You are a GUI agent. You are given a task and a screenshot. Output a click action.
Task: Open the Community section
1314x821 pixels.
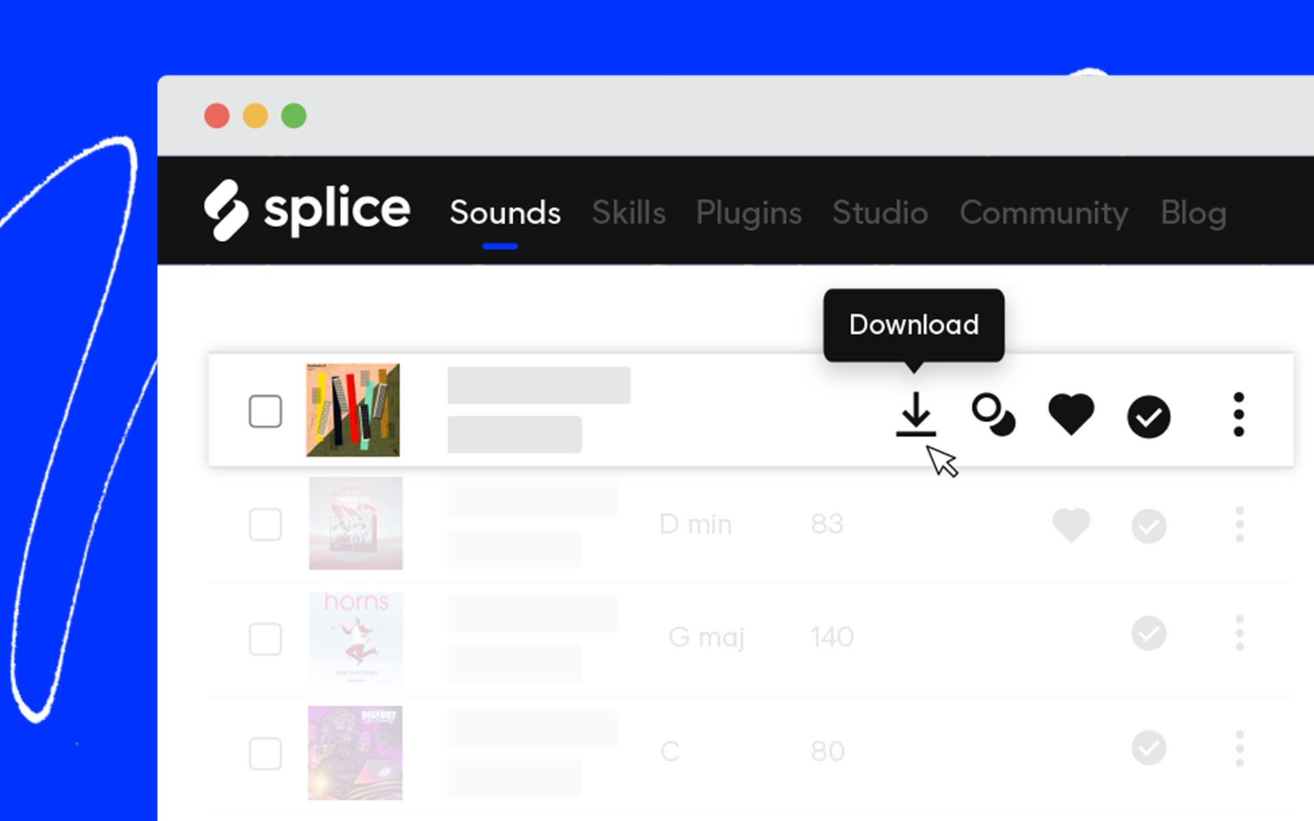[1042, 212]
